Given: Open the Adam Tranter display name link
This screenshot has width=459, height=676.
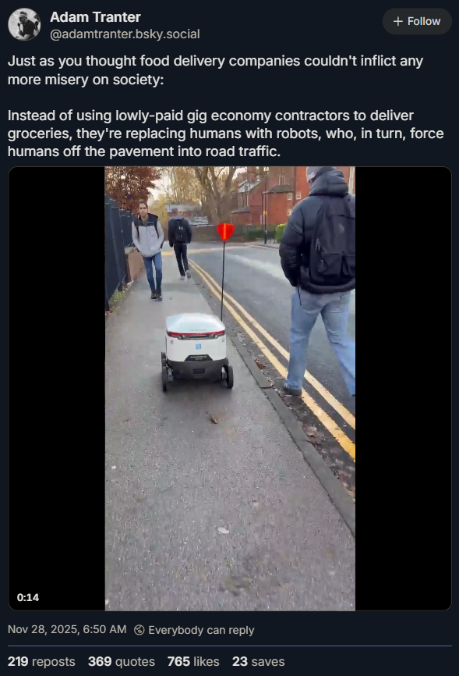Looking at the screenshot, I should tap(95, 17).
